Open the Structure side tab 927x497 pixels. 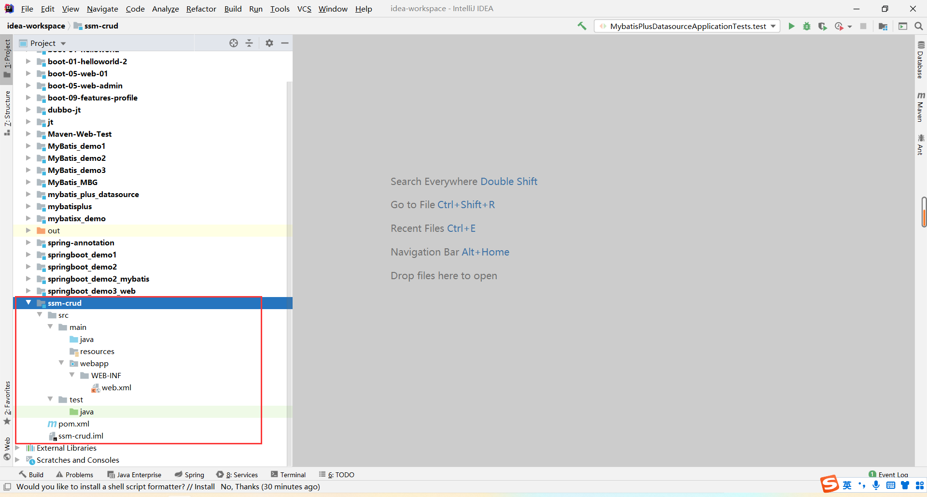pyautogui.click(x=7, y=113)
